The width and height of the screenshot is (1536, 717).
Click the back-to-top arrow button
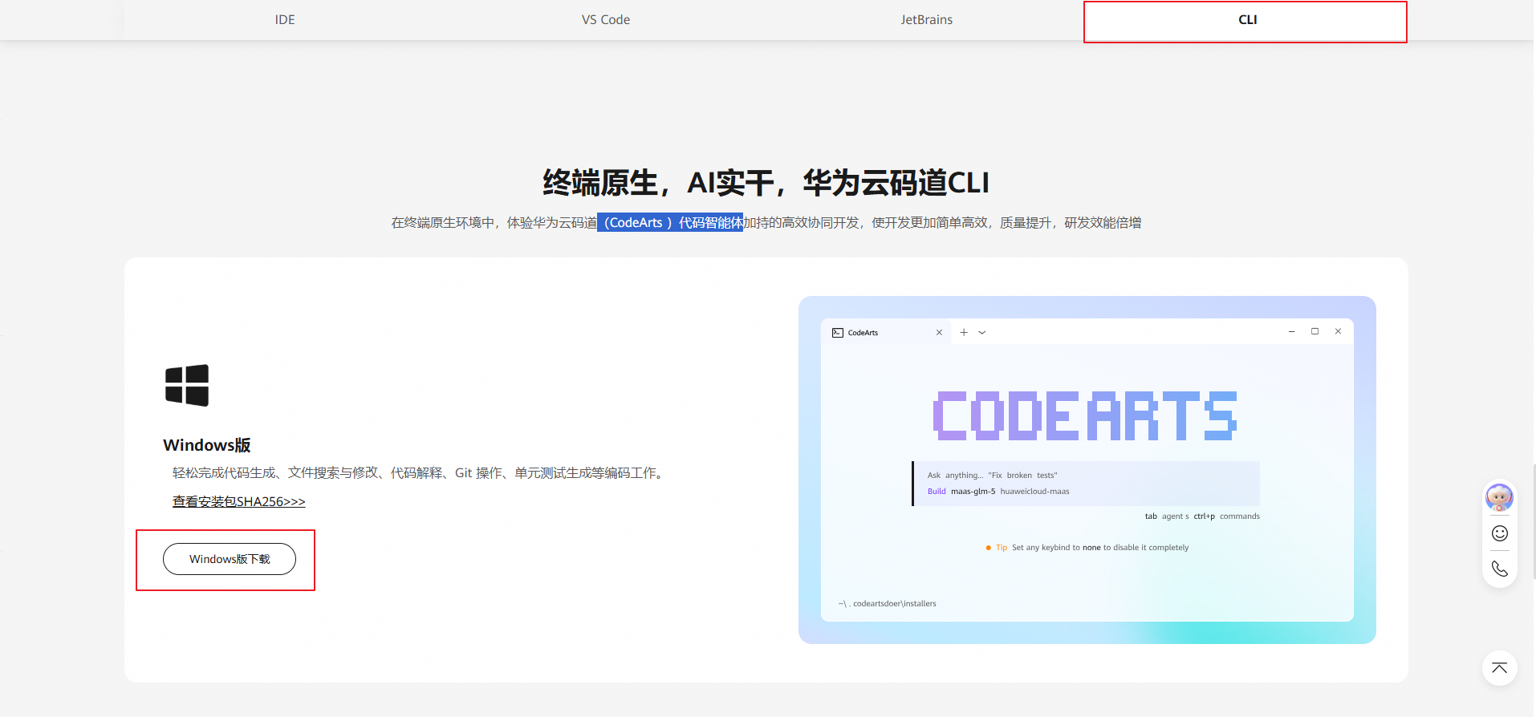click(x=1499, y=668)
